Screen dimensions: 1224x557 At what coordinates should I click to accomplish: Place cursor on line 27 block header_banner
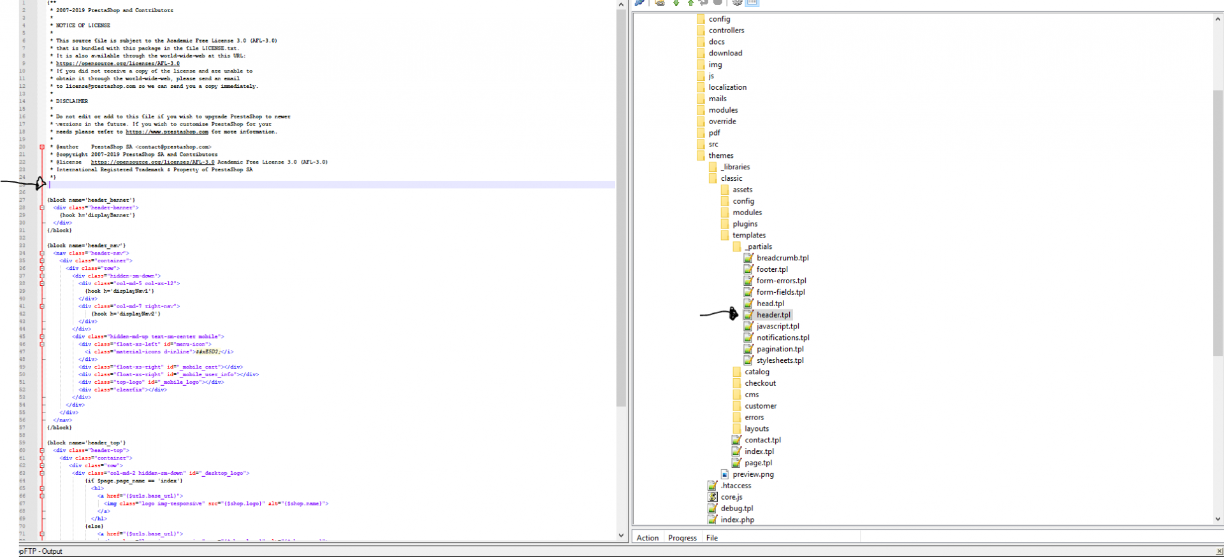point(91,200)
